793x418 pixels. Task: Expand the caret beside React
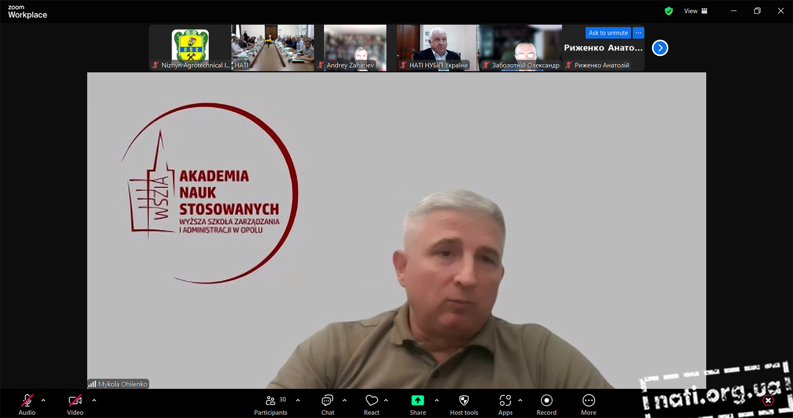(386, 401)
